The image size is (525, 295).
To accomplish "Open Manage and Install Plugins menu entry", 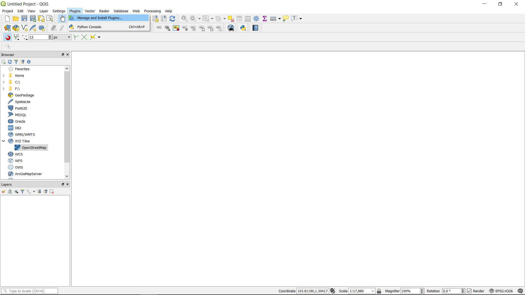I will 100,18.
